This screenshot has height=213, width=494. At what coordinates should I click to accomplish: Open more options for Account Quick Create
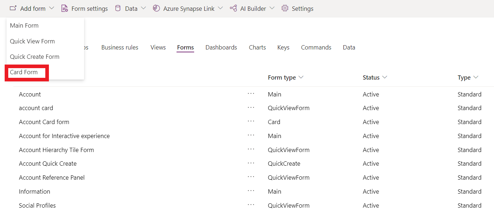pyautogui.click(x=251, y=163)
